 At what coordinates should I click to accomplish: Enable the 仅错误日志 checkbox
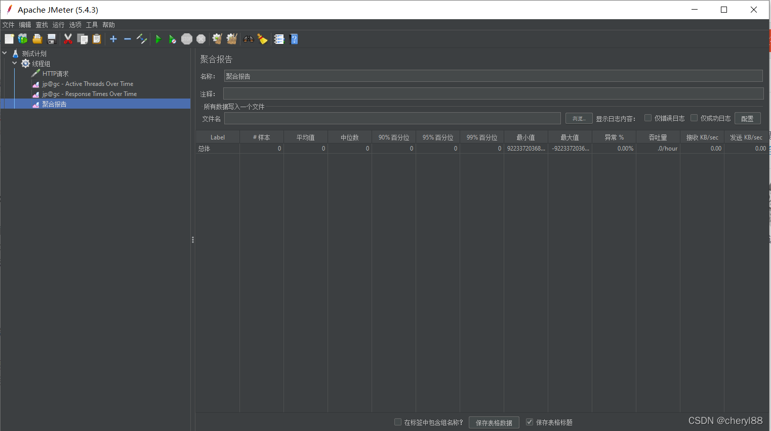coord(647,118)
